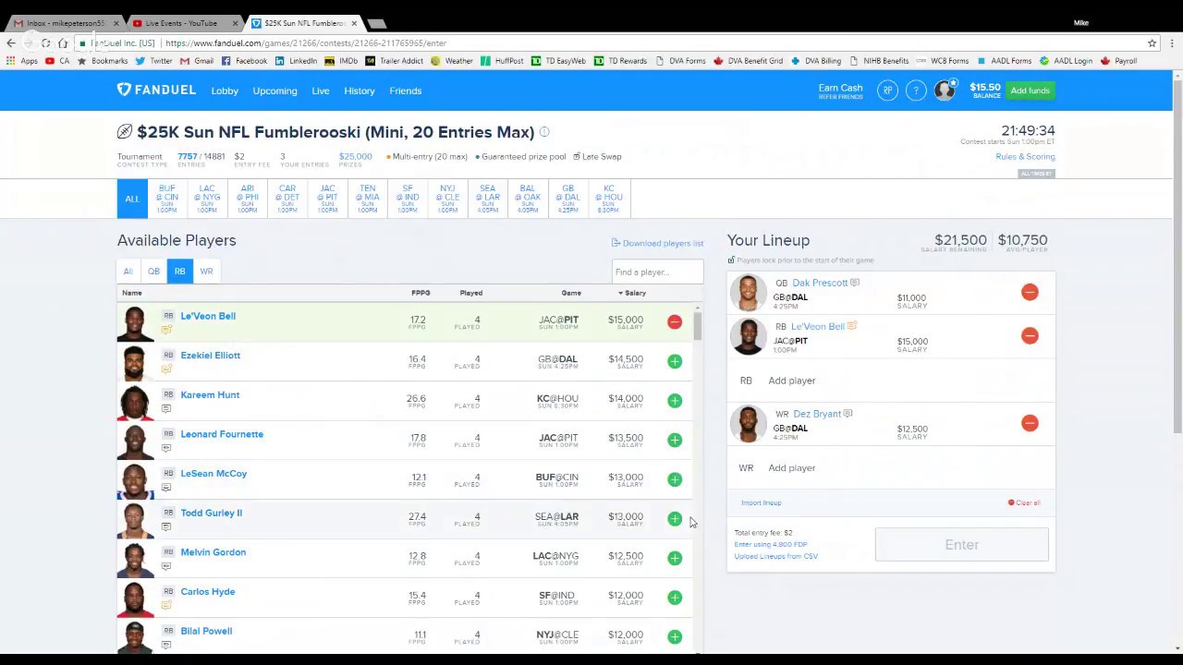This screenshot has height=665, width=1183.
Task: Open Ezekiel Elliott's player name link
Action: coord(211,355)
